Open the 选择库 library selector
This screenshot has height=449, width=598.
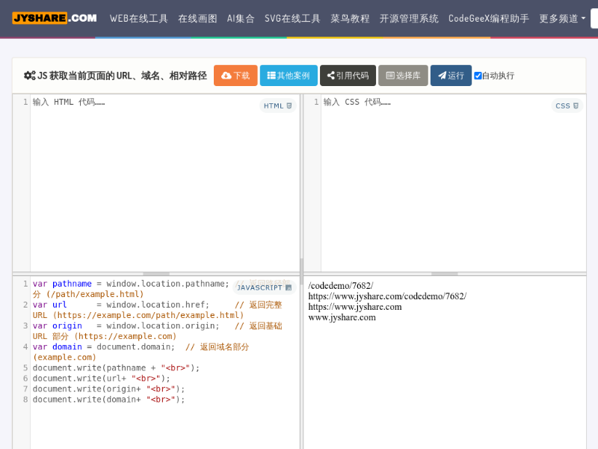click(403, 76)
